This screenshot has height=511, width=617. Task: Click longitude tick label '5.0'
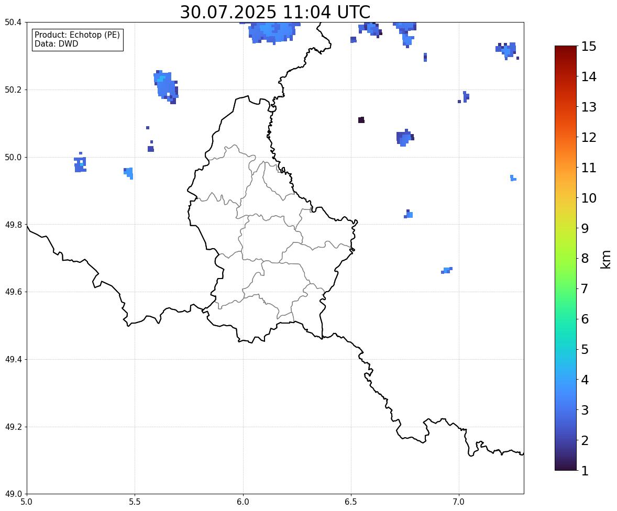27,502
